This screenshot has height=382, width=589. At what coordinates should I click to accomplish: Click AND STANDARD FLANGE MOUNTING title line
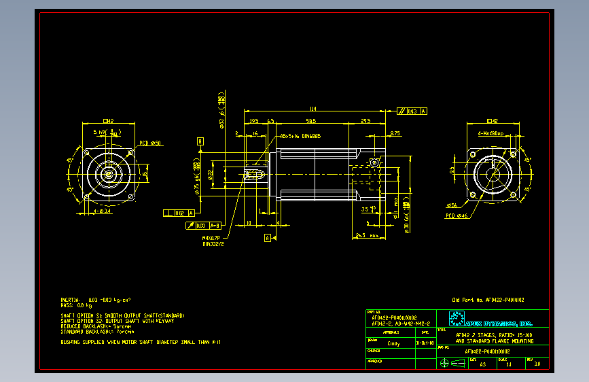point(495,341)
